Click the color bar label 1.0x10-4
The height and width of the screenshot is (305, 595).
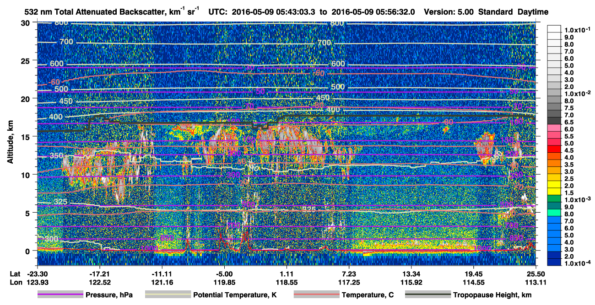point(578,263)
